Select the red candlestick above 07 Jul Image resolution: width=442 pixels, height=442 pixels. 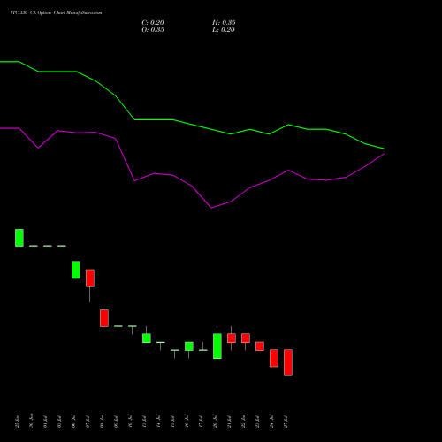click(90, 278)
